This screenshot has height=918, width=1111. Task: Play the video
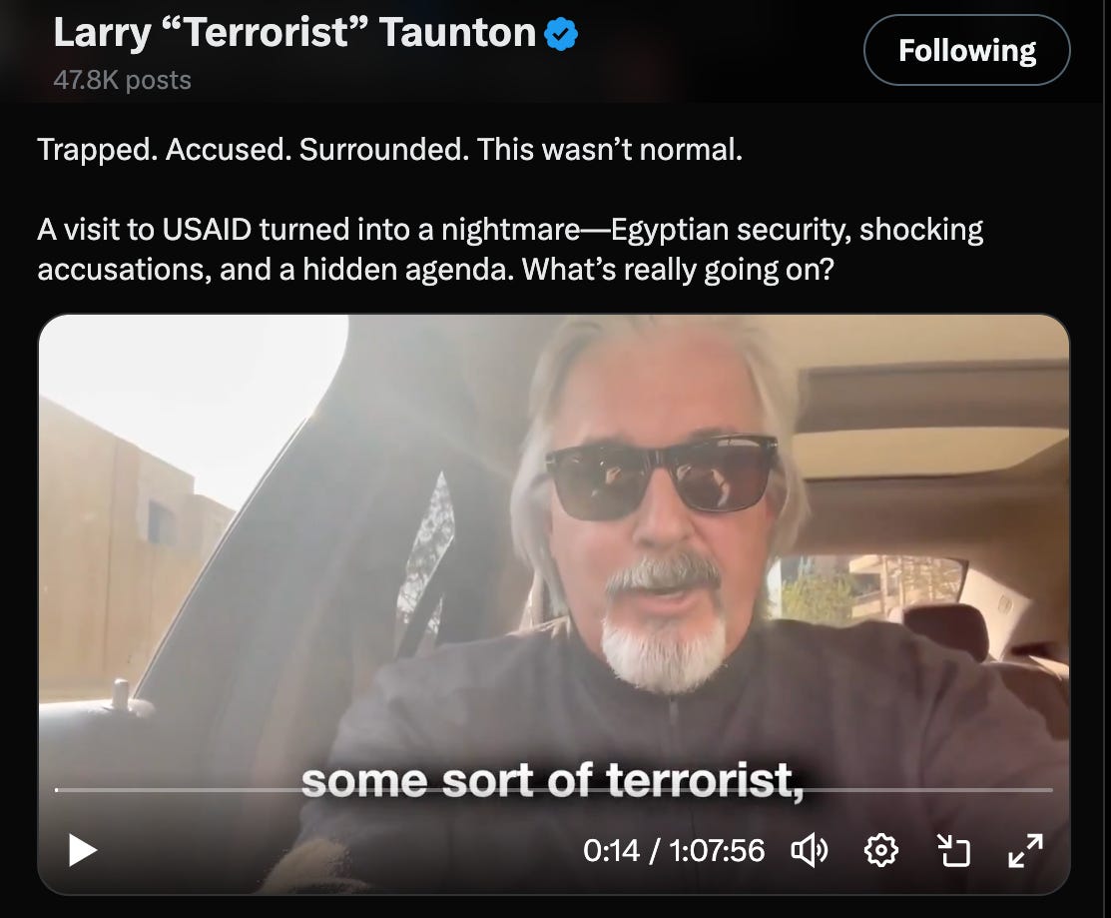[x=82, y=850]
